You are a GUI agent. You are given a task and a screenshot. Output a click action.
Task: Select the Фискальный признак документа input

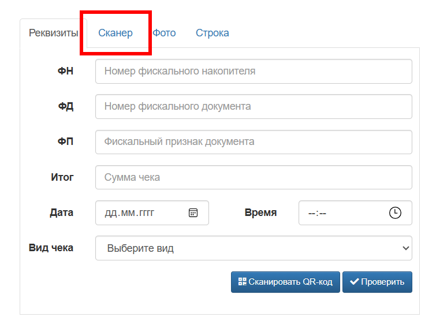click(x=253, y=142)
